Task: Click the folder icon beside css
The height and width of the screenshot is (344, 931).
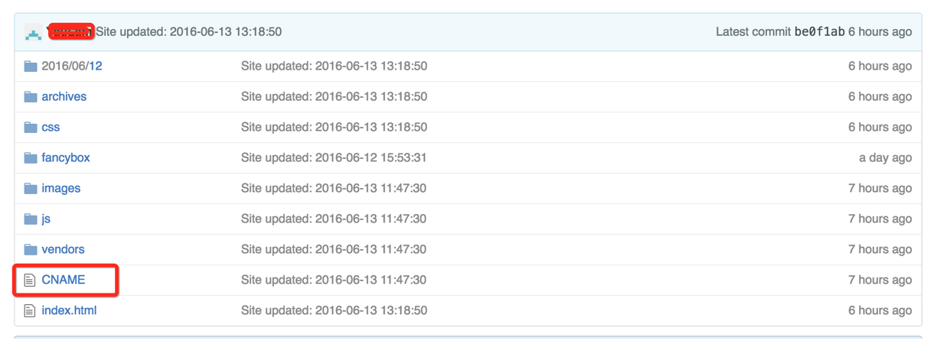Action: coord(31,128)
